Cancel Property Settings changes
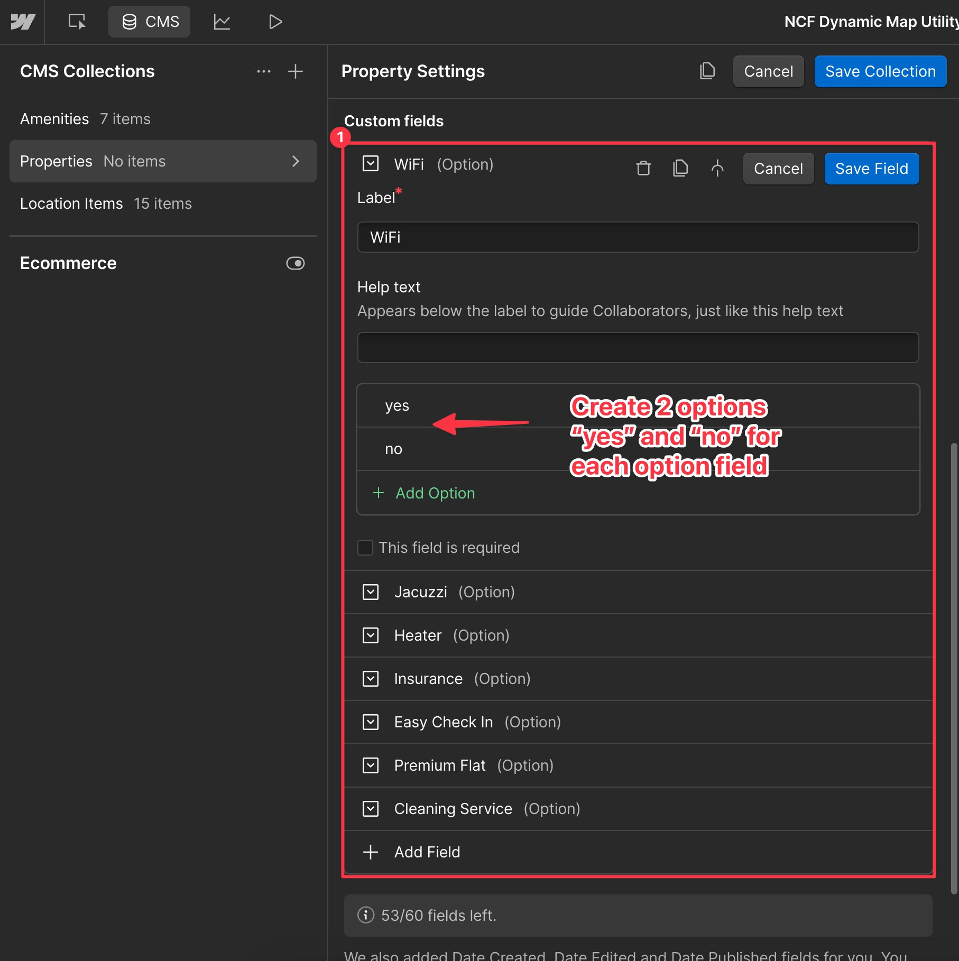 click(x=768, y=71)
